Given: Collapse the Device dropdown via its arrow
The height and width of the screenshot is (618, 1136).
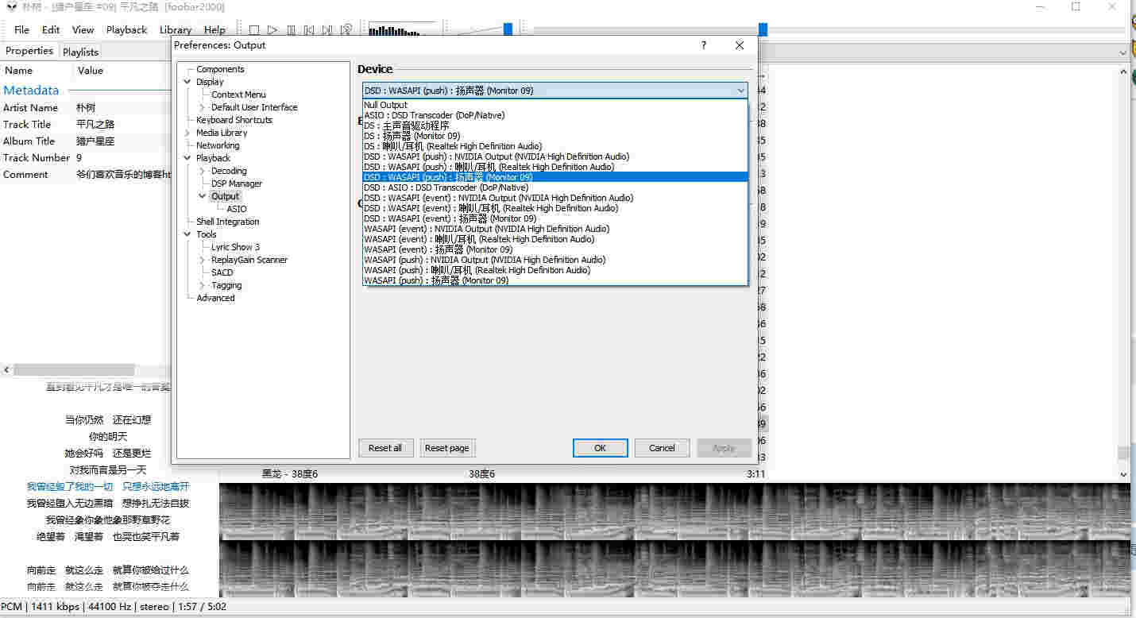Looking at the screenshot, I should click(x=740, y=91).
